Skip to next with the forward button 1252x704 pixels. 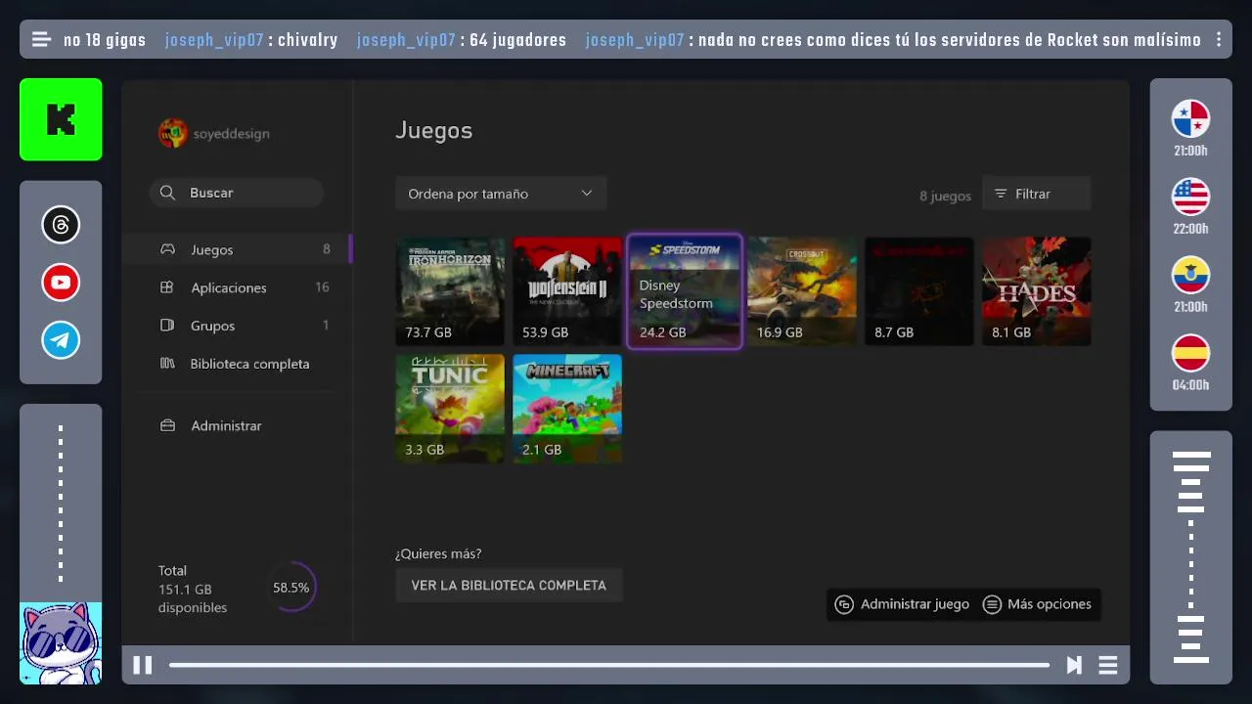tap(1074, 665)
